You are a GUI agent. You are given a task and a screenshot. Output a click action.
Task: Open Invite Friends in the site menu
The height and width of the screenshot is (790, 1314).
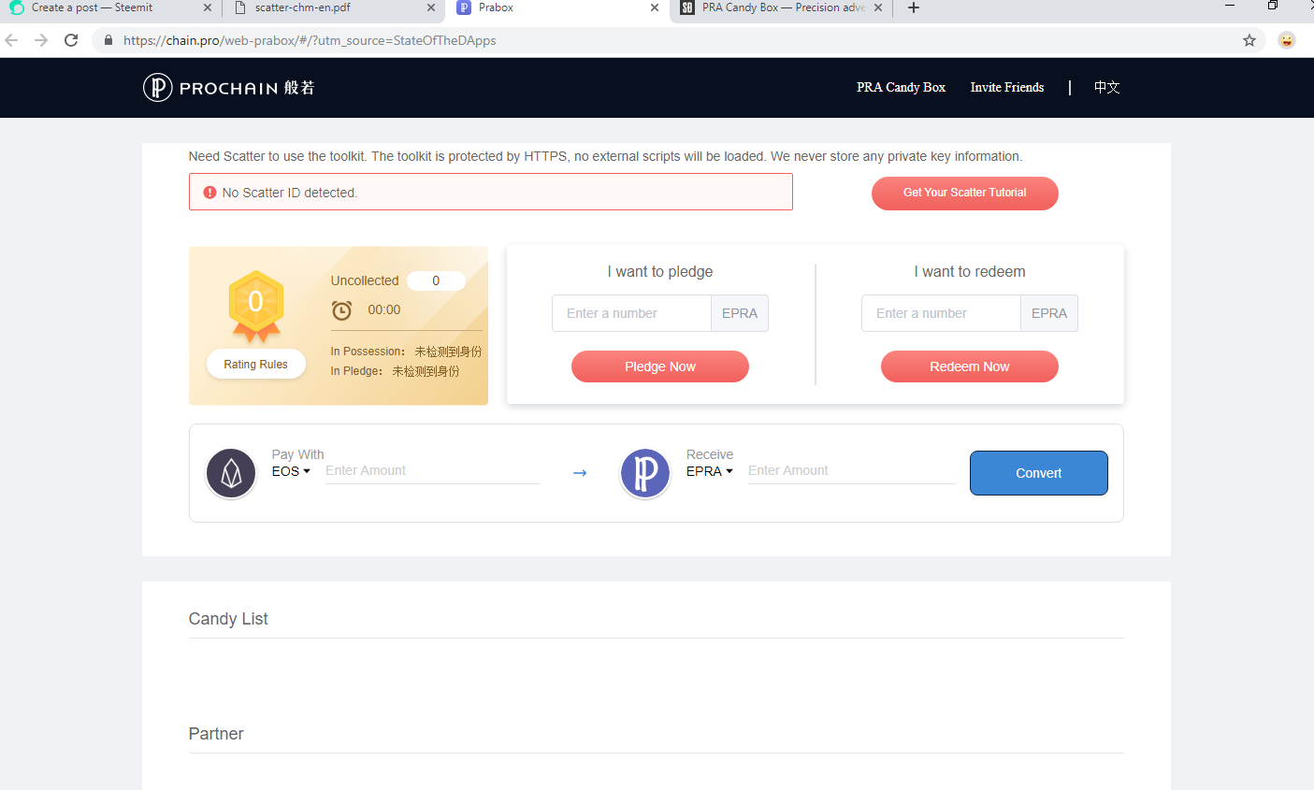click(x=1007, y=87)
